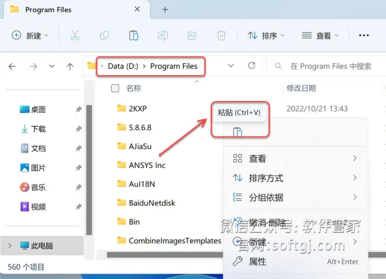Open the 新建 dropdown in toolbar
Viewport: 386px width, 279px height.
[30, 36]
